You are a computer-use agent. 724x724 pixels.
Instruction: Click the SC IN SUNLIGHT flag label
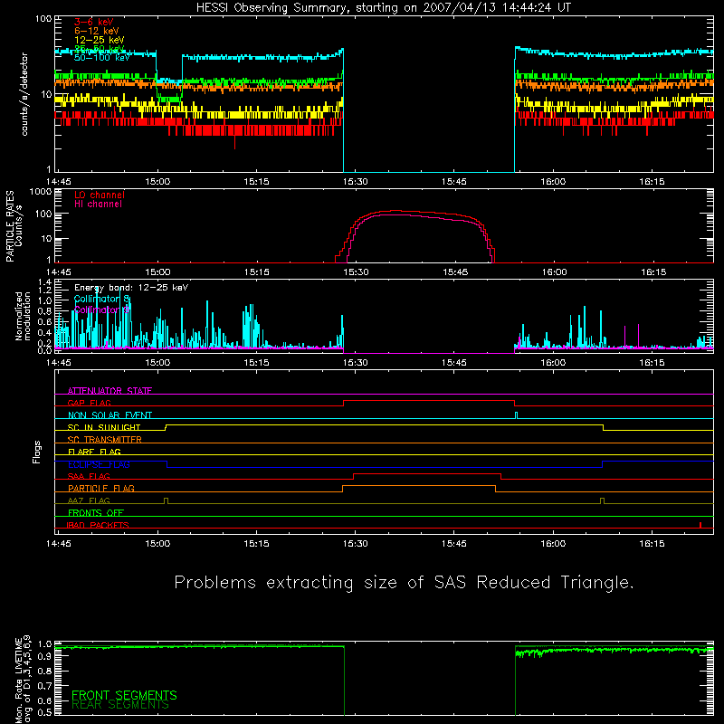[x=104, y=427]
